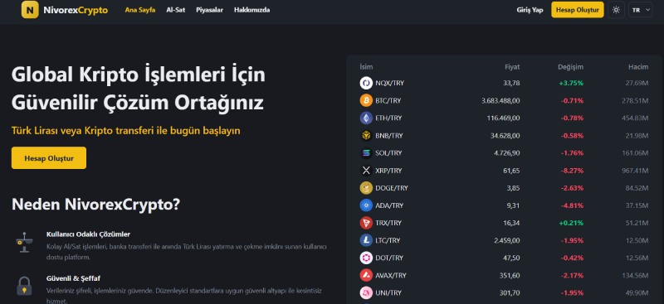Click the Fiyat column header
Image resolution: width=664 pixels, height=304 pixels.
(x=512, y=67)
